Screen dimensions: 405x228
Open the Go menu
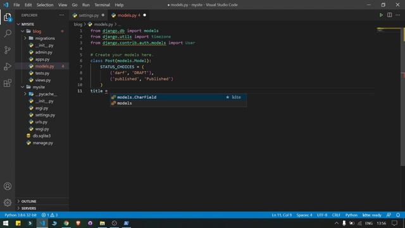[75, 5]
